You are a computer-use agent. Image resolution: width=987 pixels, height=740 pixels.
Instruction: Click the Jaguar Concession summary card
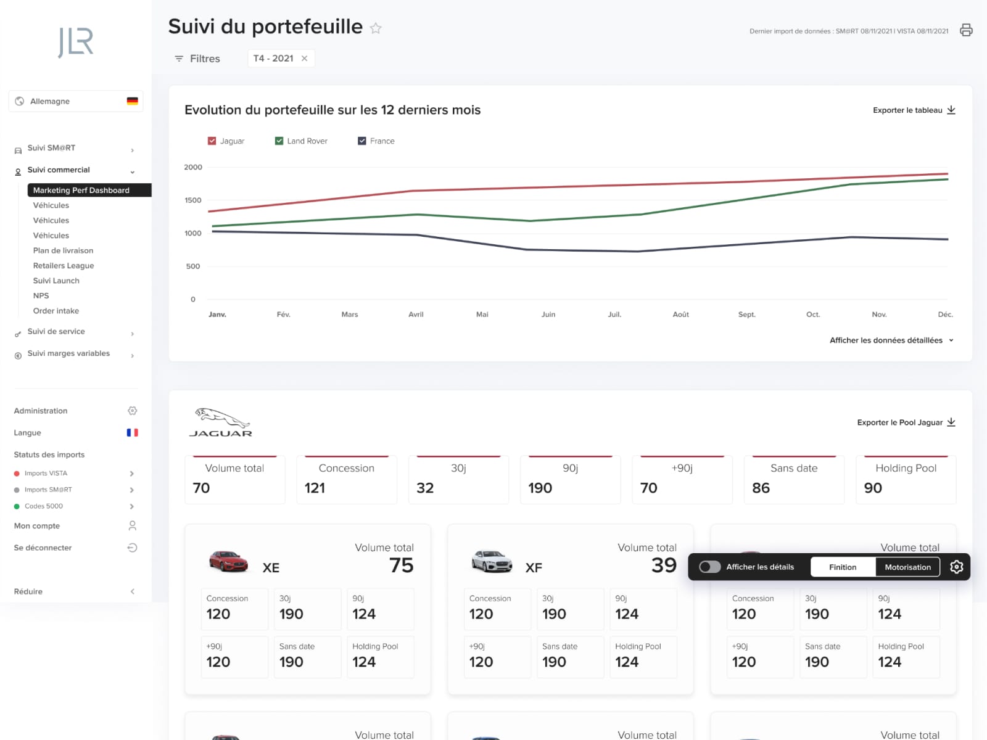pyautogui.click(x=347, y=480)
